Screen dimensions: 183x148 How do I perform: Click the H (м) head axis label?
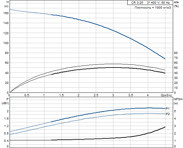(x=6, y=4)
